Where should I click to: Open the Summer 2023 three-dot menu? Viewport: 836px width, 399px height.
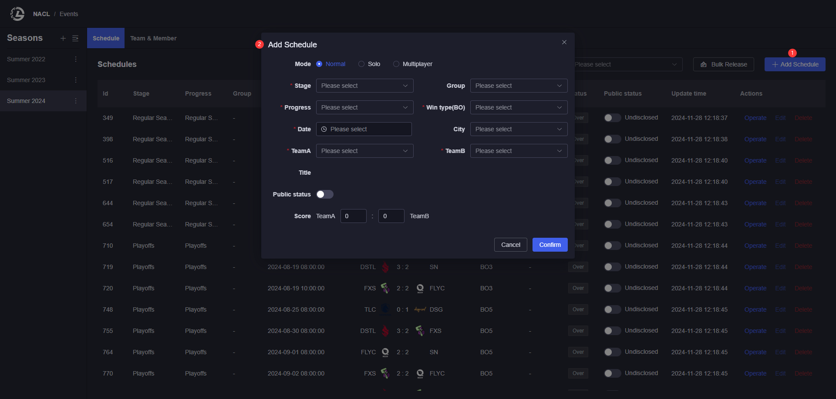click(x=76, y=80)
